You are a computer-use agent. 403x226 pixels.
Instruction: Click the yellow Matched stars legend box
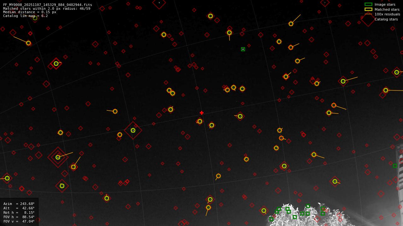[368, 9]
